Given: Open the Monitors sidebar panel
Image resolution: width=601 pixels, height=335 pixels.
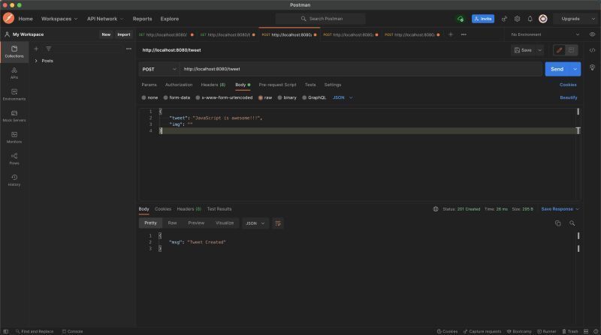Looking at the screenshot, I should tap(14, 137).
